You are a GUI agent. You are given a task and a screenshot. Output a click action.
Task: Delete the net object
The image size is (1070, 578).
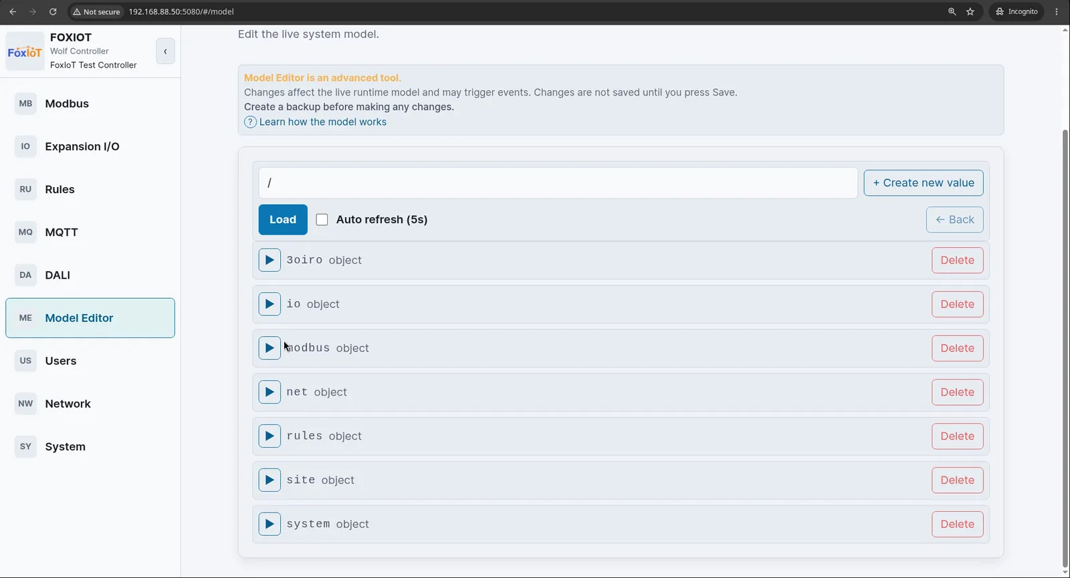pos(958,392)
